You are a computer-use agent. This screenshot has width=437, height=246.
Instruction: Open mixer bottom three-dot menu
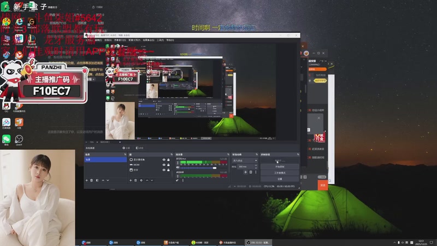[x=183, y=180]
